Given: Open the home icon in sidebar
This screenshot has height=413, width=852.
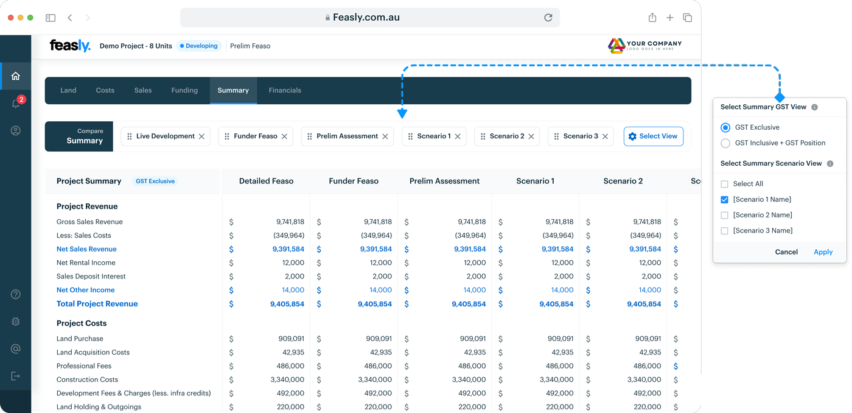Looking at the screenshot, I should (x=16, y=76).
